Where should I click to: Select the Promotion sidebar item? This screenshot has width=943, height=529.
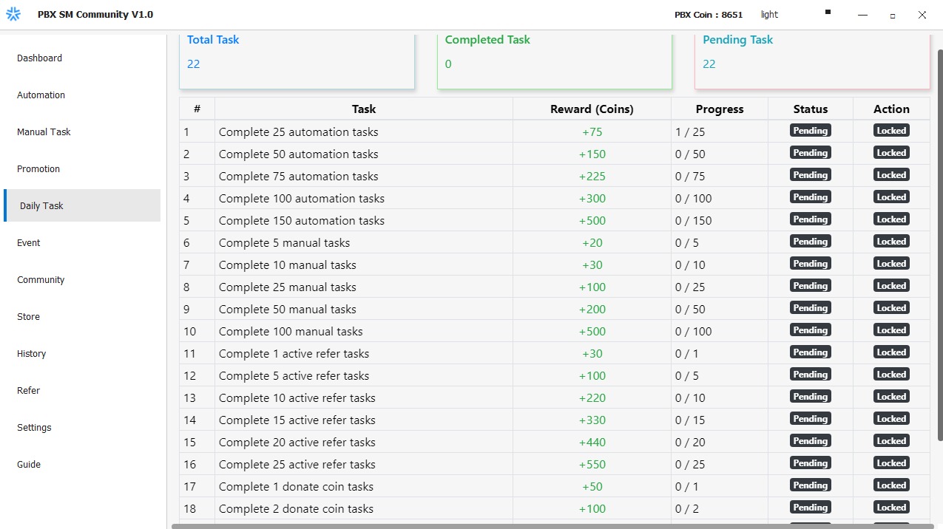(38, 169)
